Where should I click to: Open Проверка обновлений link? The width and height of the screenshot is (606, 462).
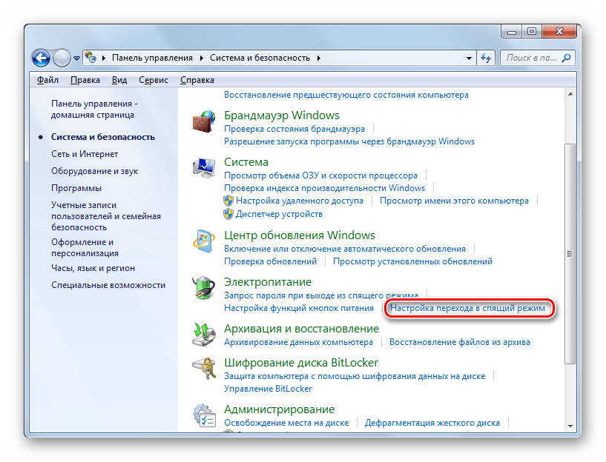pyautogui.click(x=271, y=261)
